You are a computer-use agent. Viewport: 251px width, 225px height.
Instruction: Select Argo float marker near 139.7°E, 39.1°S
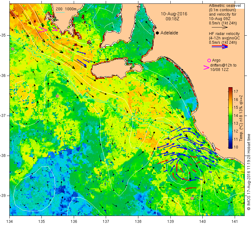point(192,198)
